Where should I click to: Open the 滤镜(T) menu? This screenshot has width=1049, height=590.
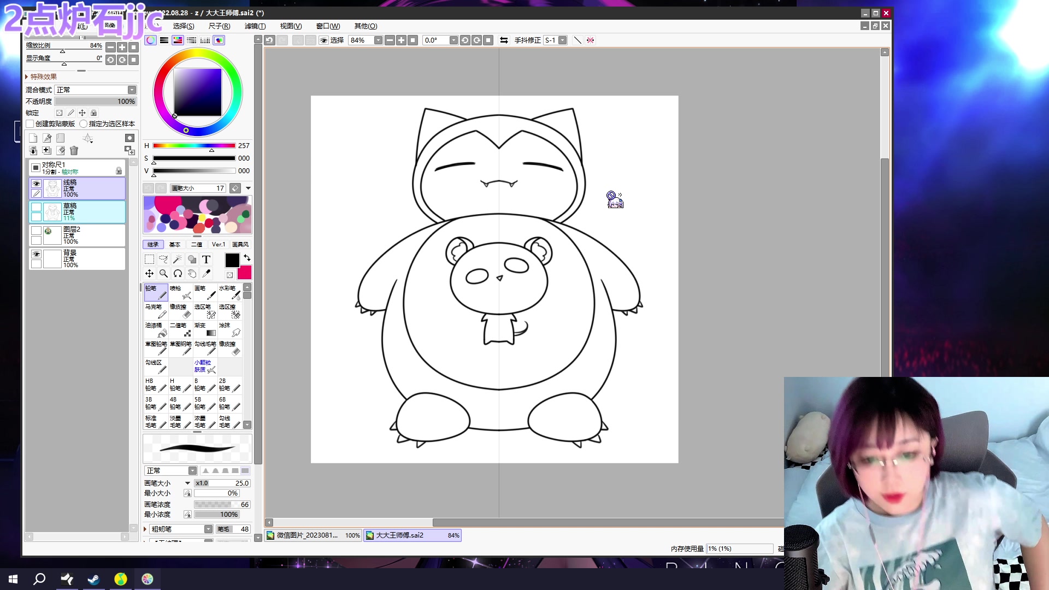coord(255,26)
